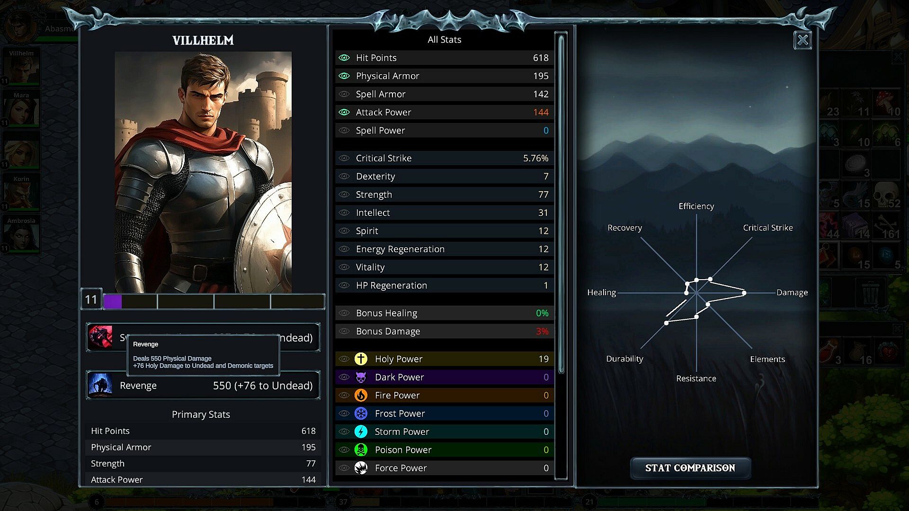Click the Poison Power skull icon

tap(361, 449)
